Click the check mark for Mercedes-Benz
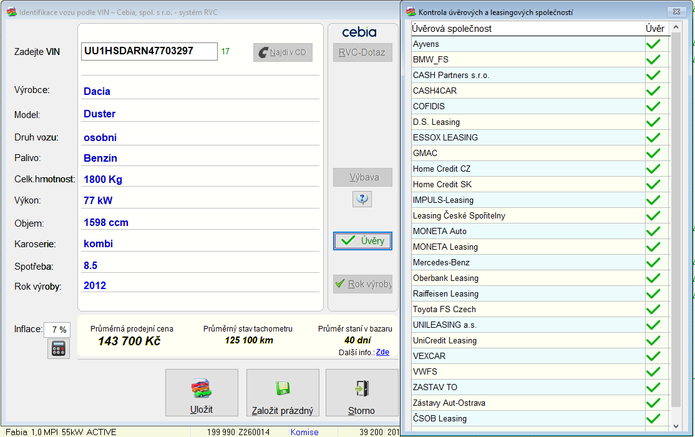 click(653, 262)
